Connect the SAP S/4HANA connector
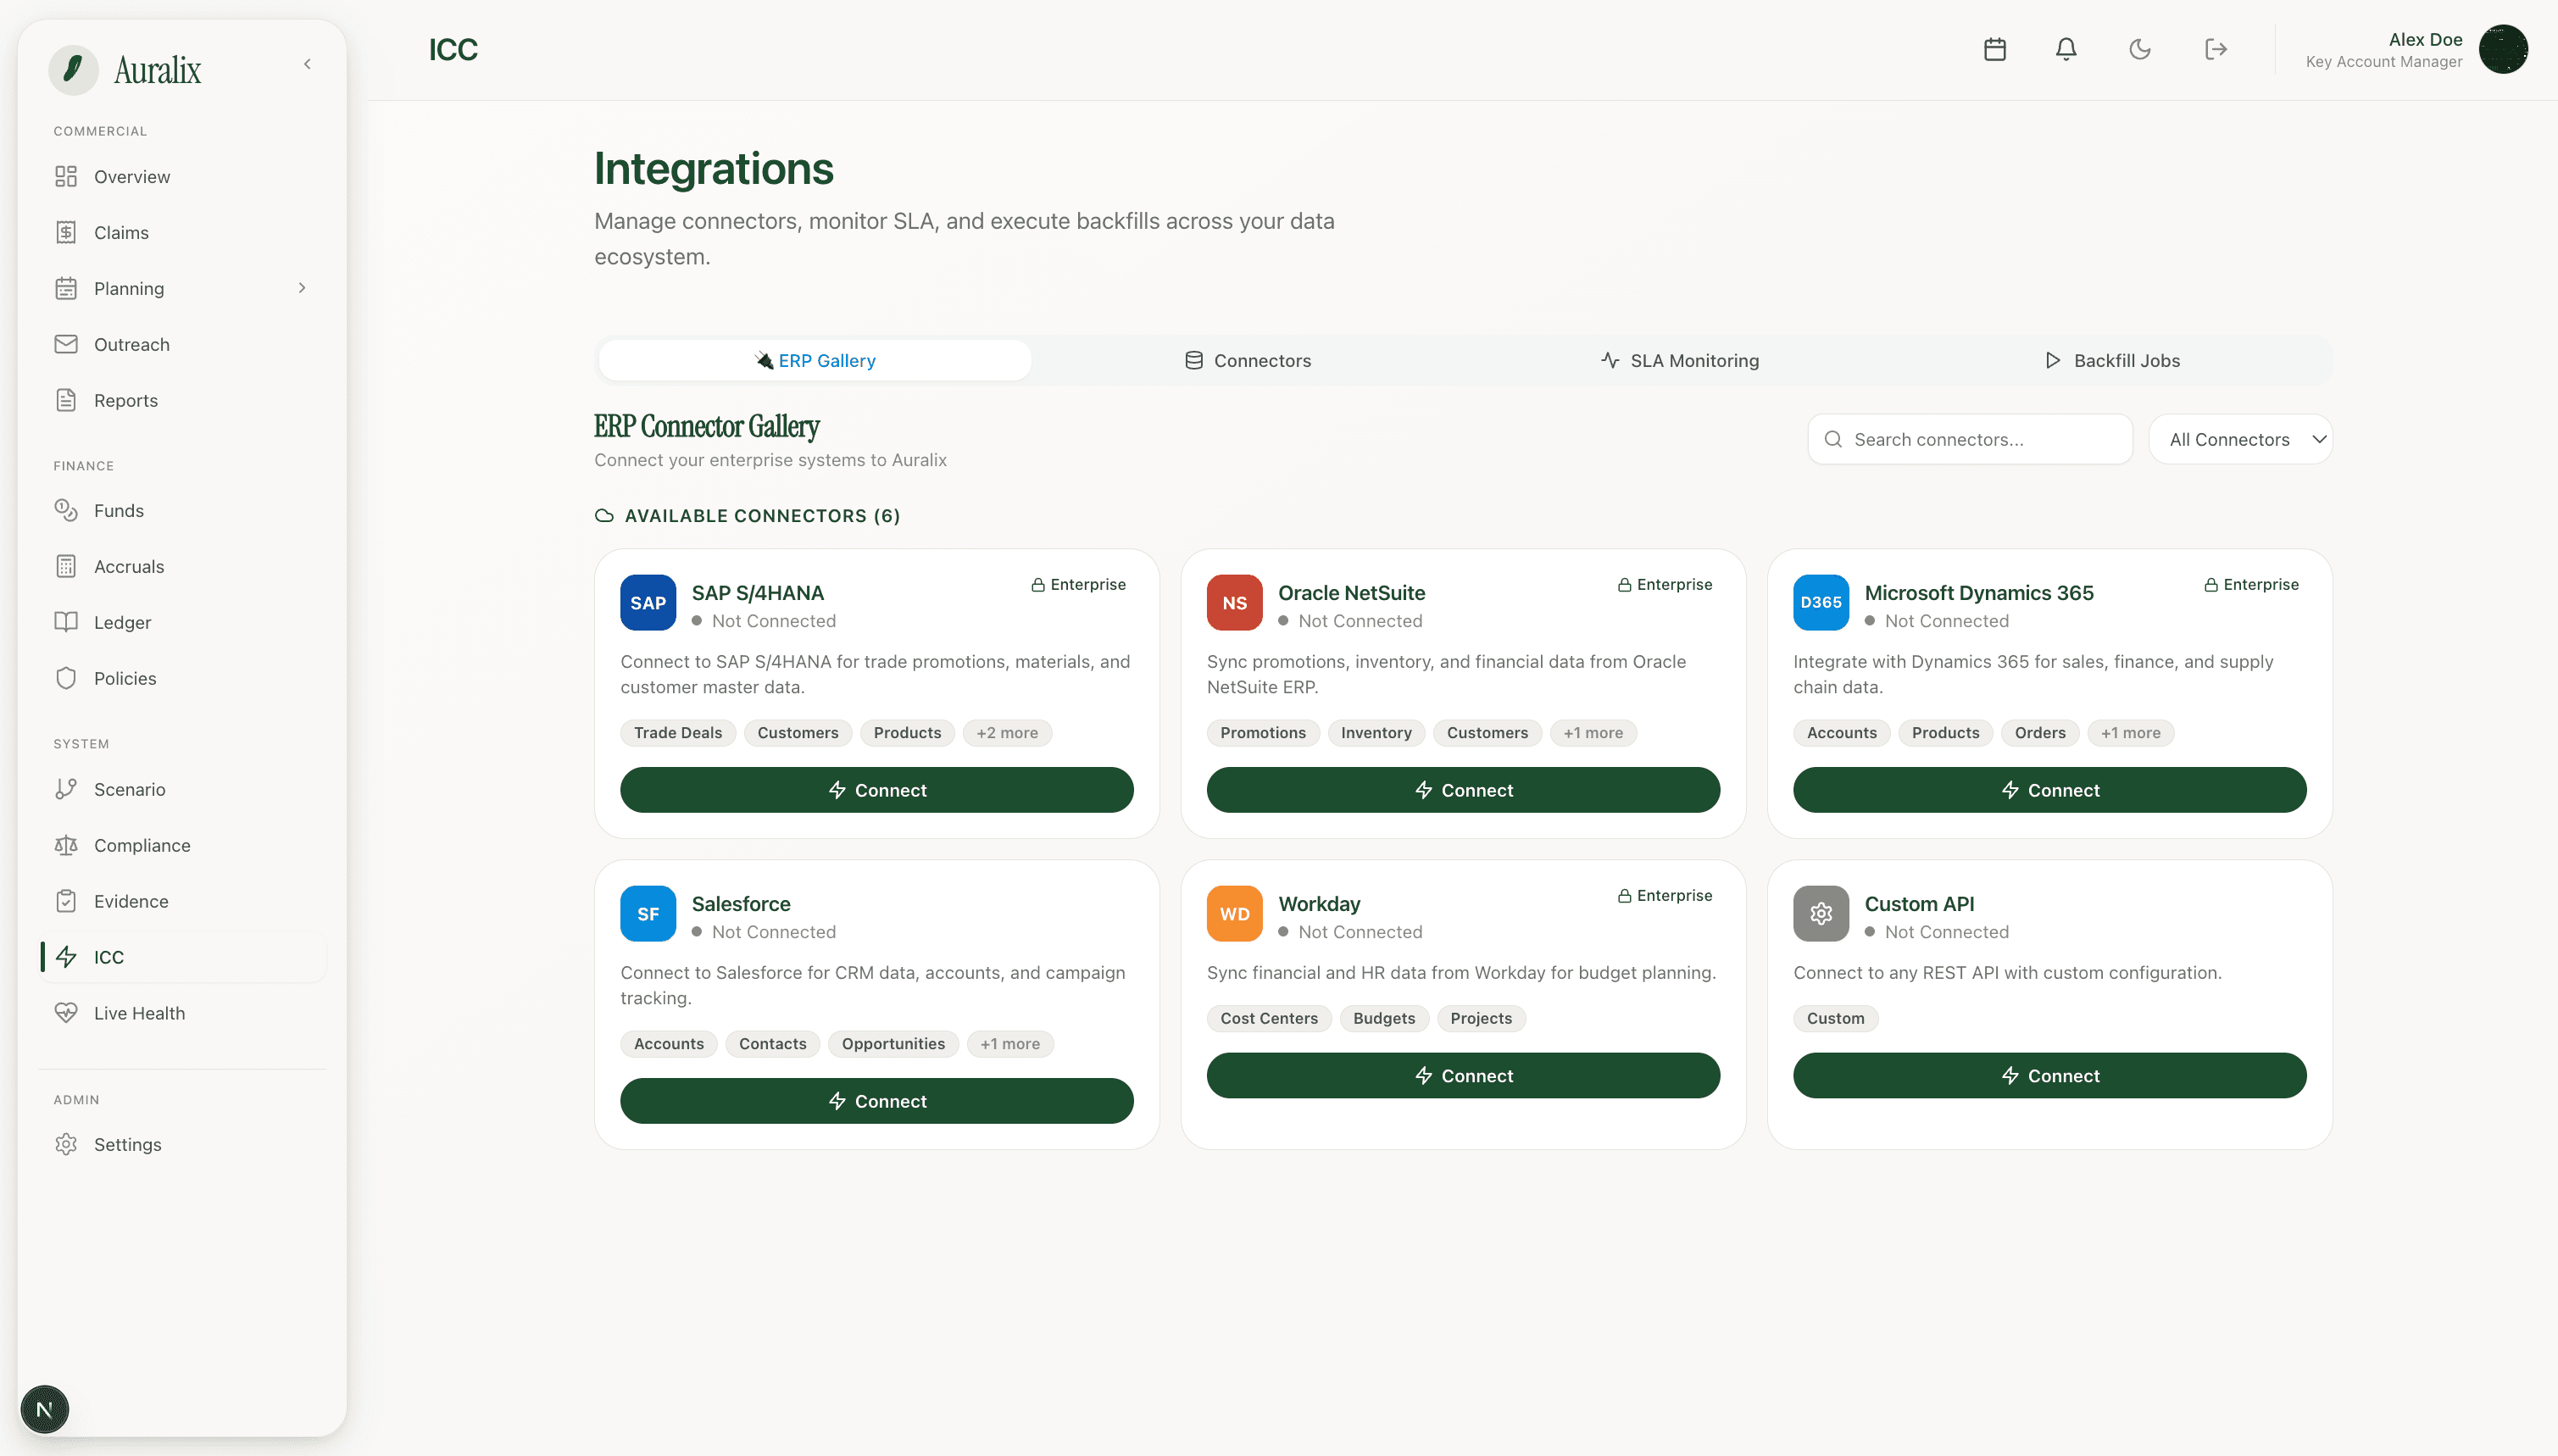2558x1456 pixels. pyautogui.click(x=876, y=789)
